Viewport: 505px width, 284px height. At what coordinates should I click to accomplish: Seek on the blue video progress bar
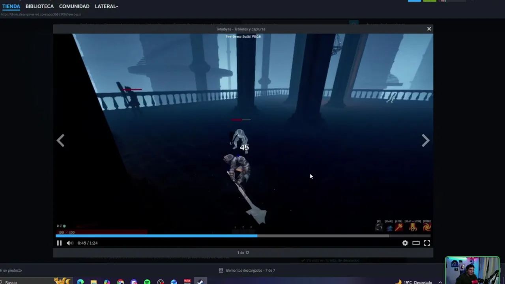coord(243,236)
